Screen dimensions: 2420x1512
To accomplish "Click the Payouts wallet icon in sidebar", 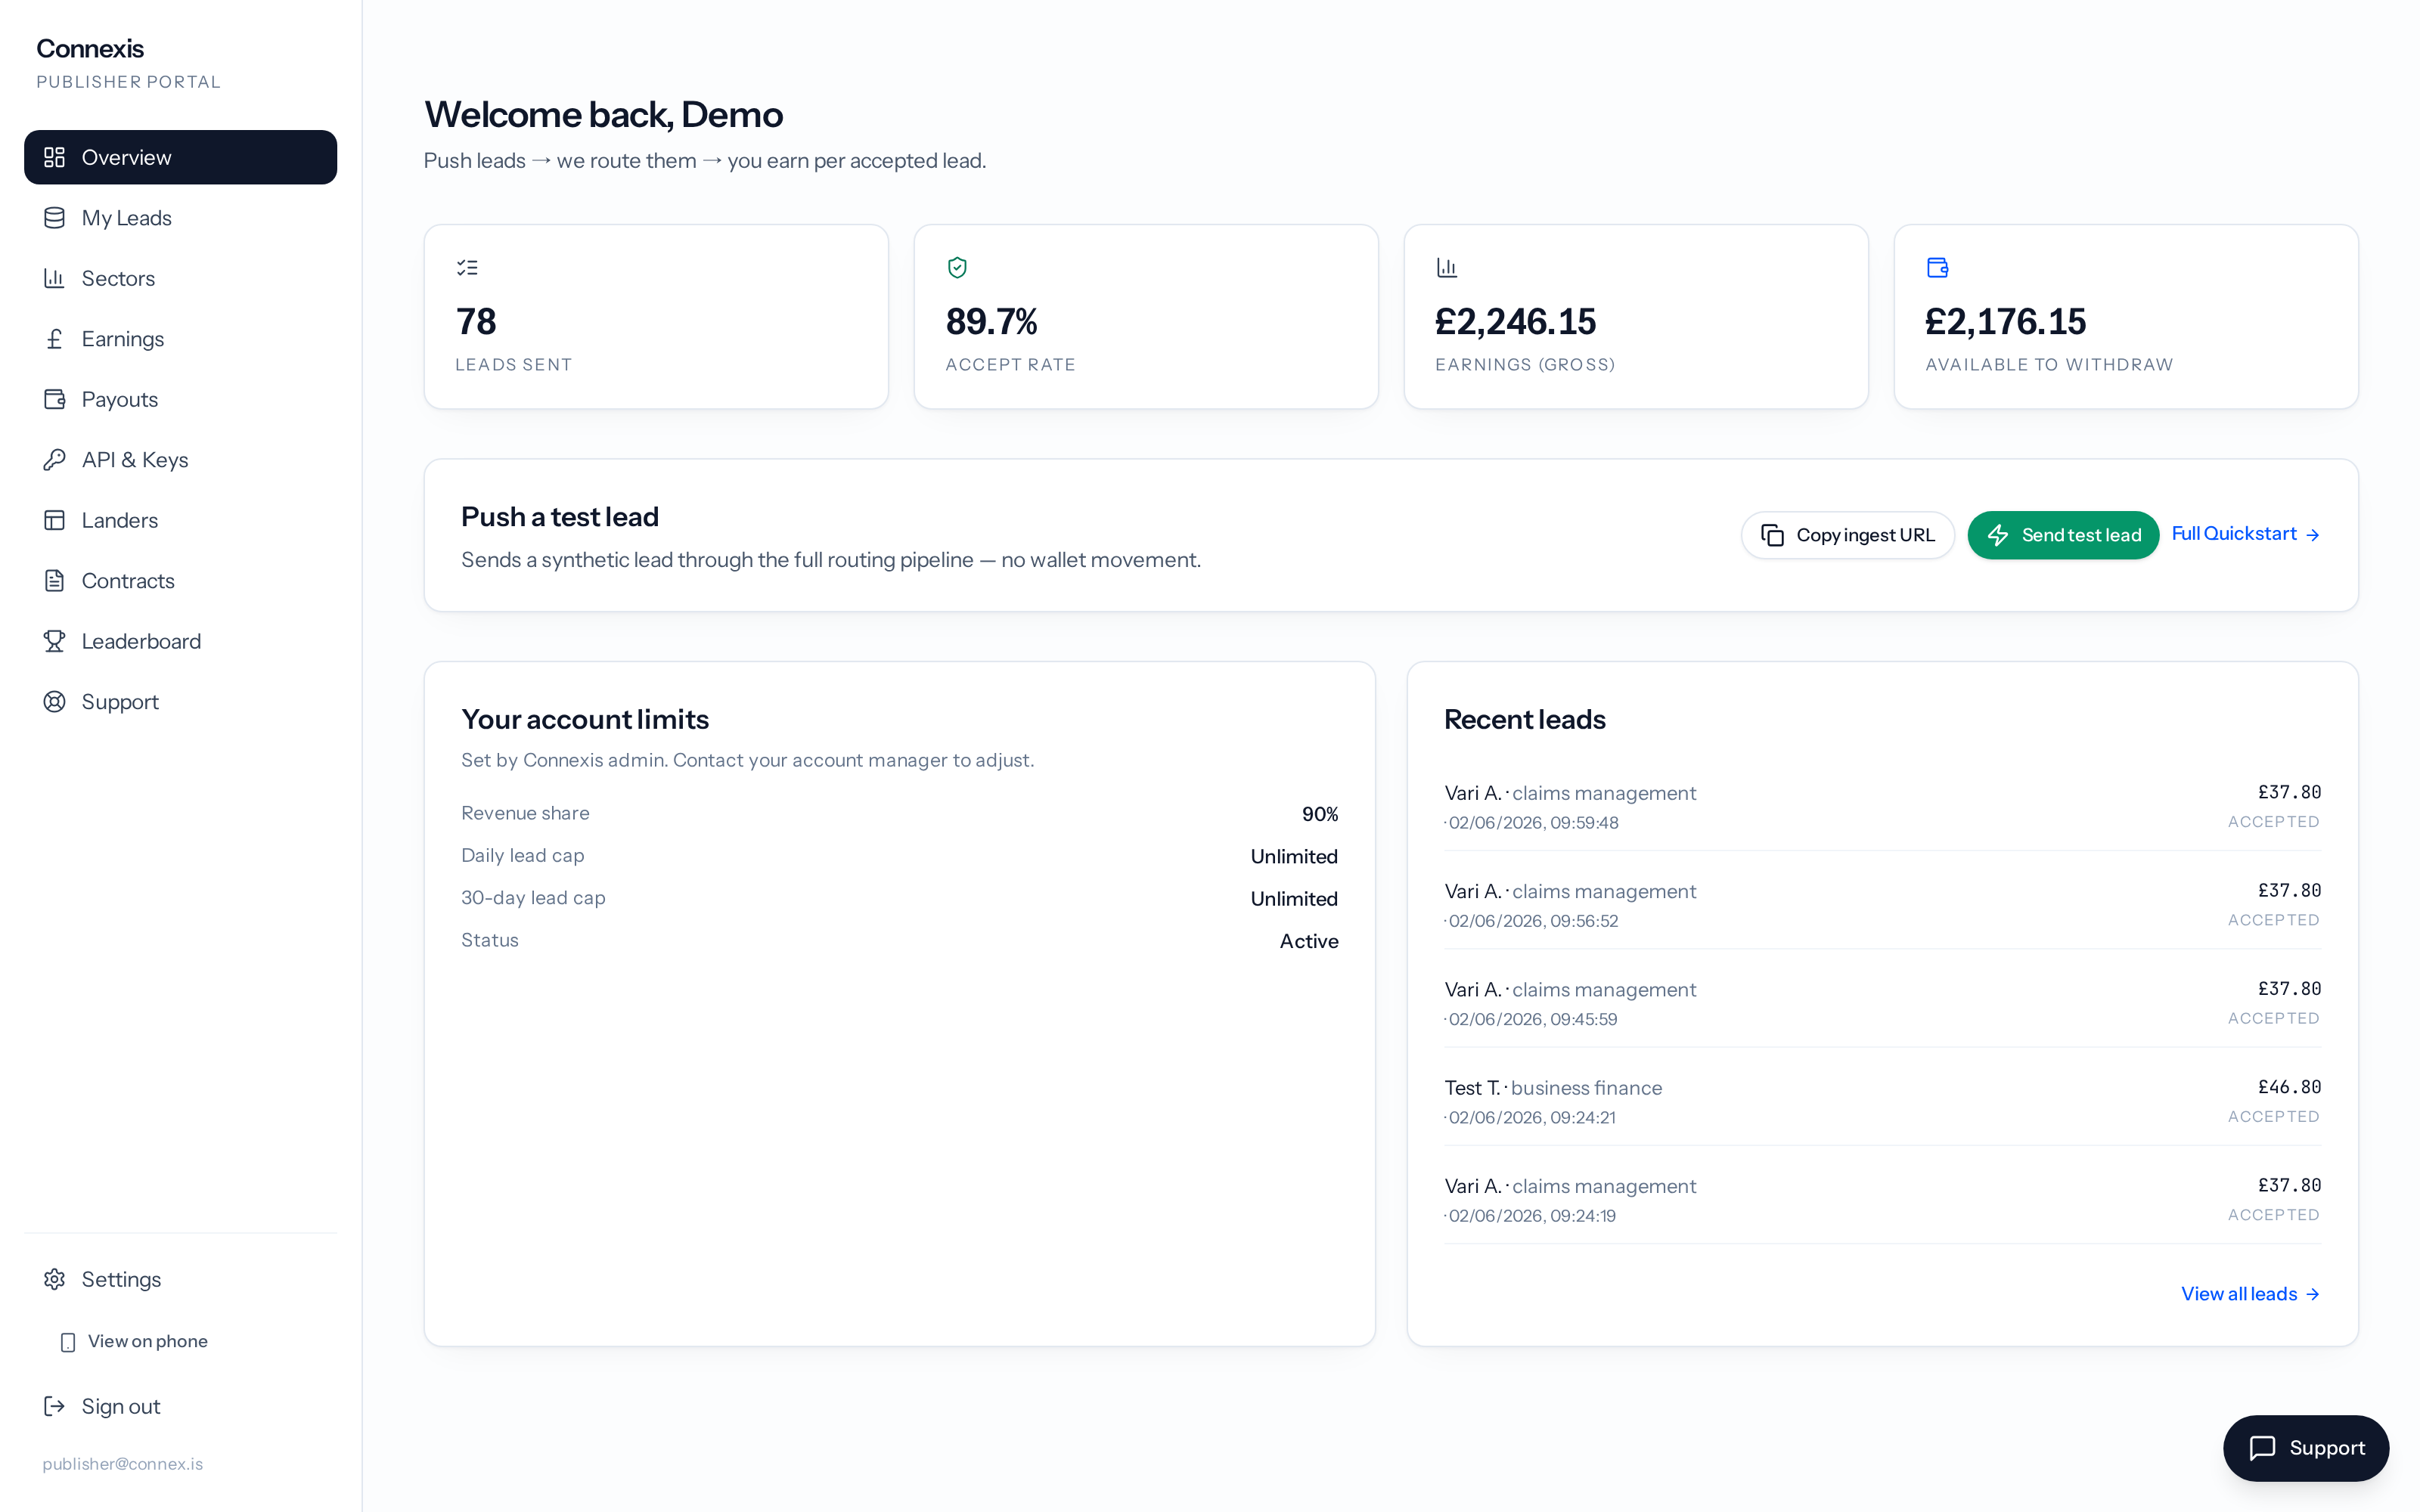I will coord(54,399).
